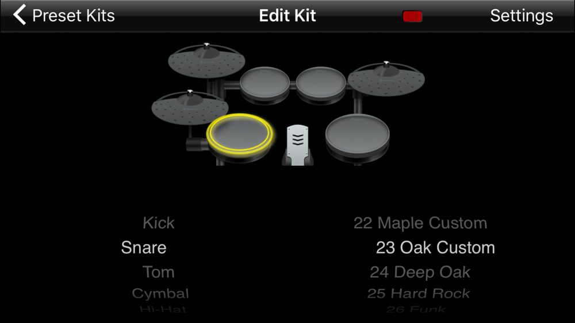Click the red indicator in header
This screenshot has height=323, width=575.
(412, 17)
